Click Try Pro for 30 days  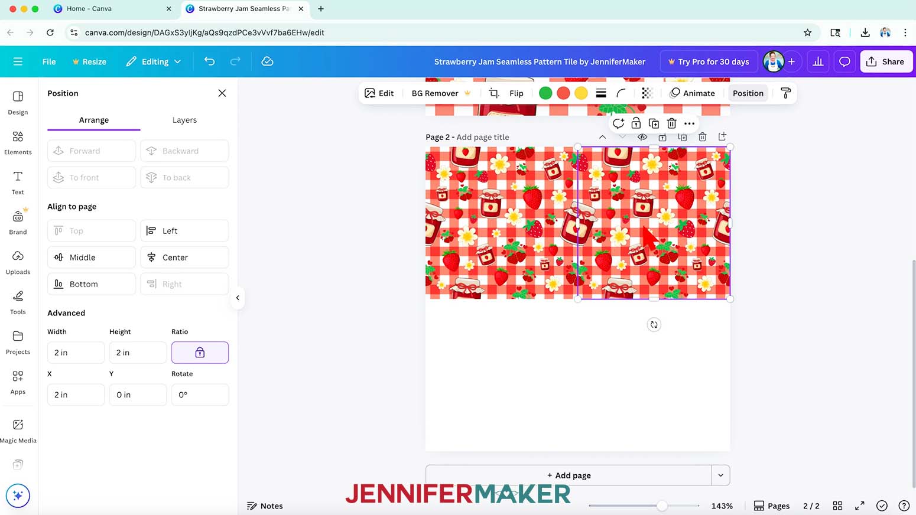709,61
